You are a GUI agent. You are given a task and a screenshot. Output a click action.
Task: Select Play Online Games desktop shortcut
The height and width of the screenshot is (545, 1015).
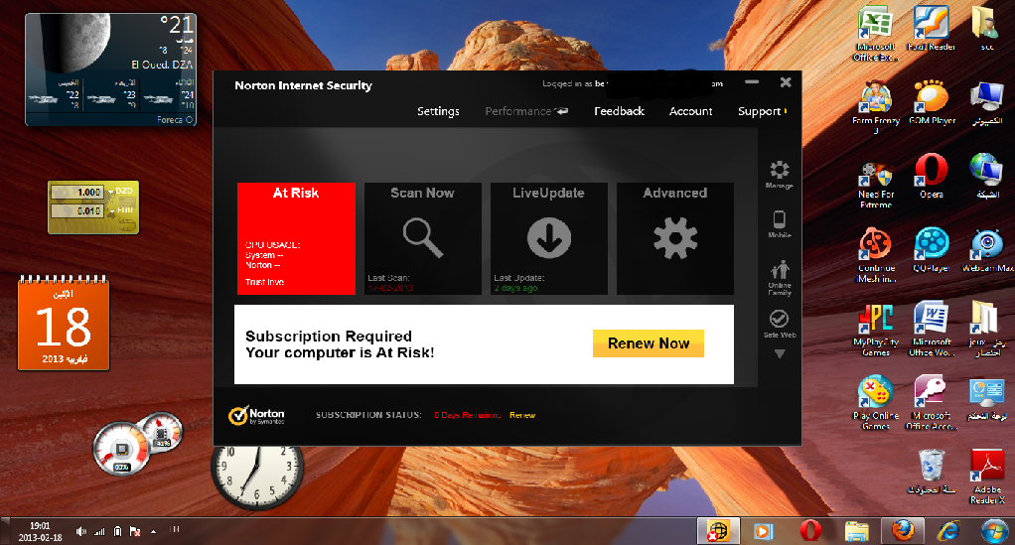point(876,403)
